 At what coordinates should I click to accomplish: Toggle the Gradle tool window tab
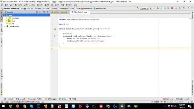(192, 15)
